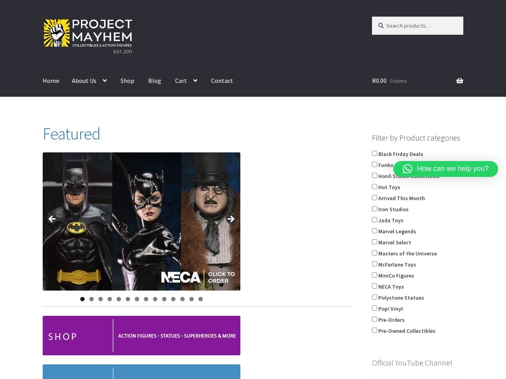Advance carousel with the next arrow
Viewport: 506px width, 379px height.
click(231, 219)
